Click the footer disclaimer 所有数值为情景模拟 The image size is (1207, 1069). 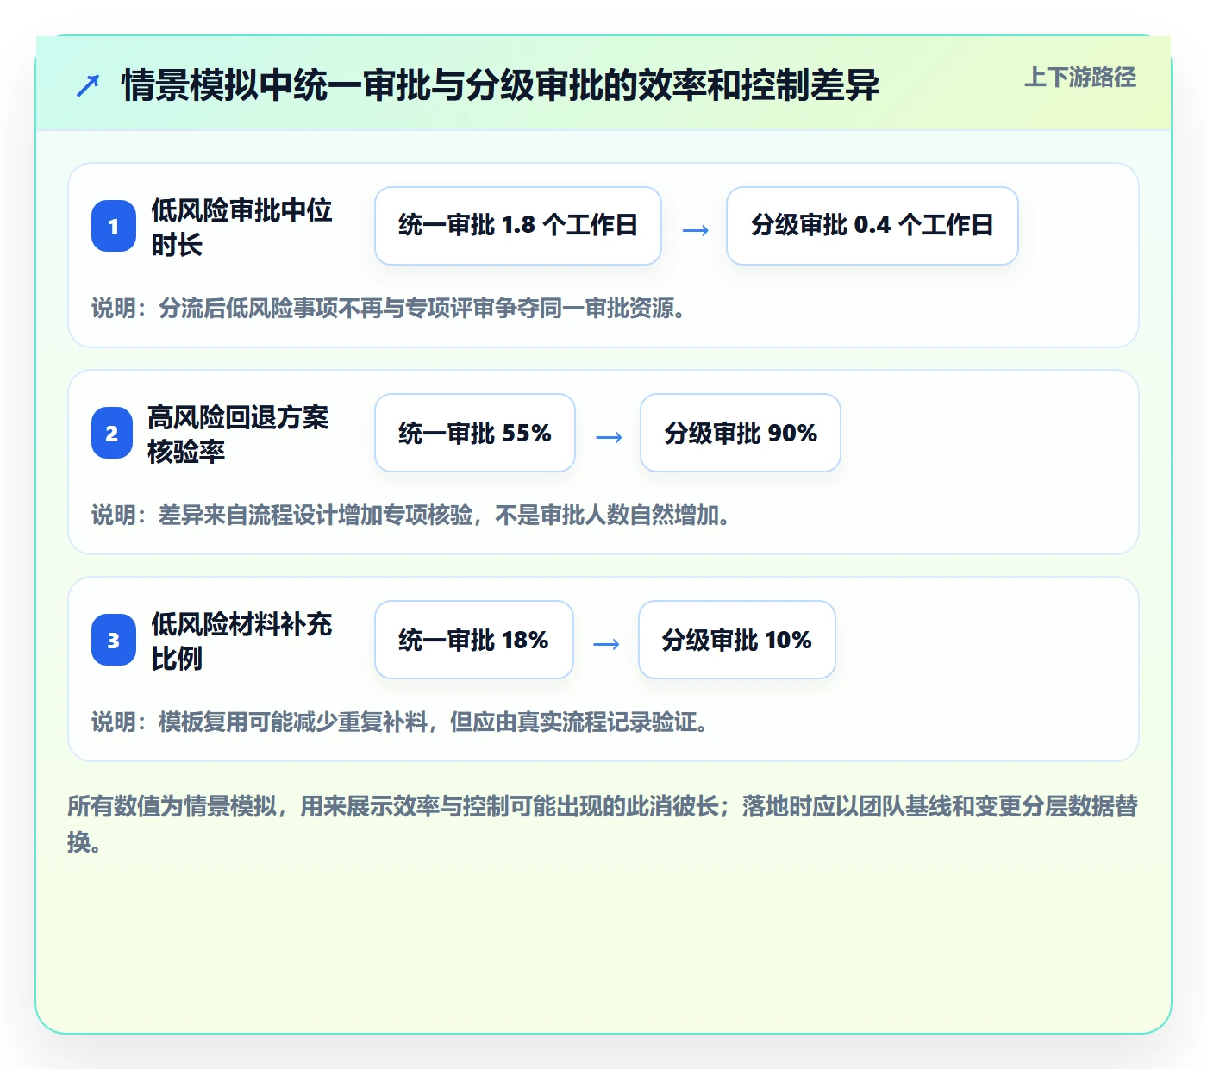[603, 823]
